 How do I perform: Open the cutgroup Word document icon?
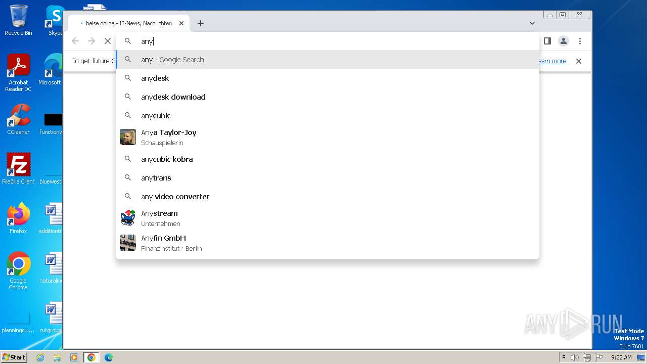51,317
